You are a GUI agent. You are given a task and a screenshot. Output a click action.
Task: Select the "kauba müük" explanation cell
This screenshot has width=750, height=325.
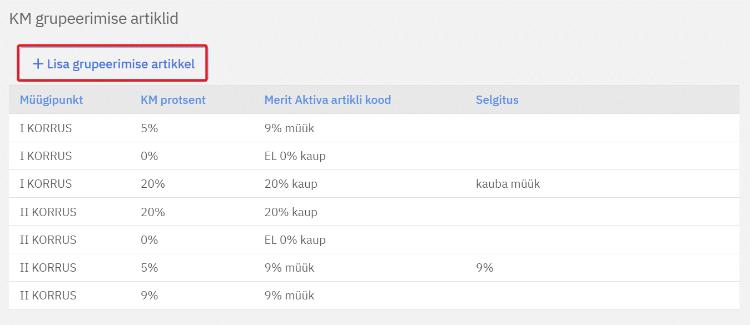point(508,184)
